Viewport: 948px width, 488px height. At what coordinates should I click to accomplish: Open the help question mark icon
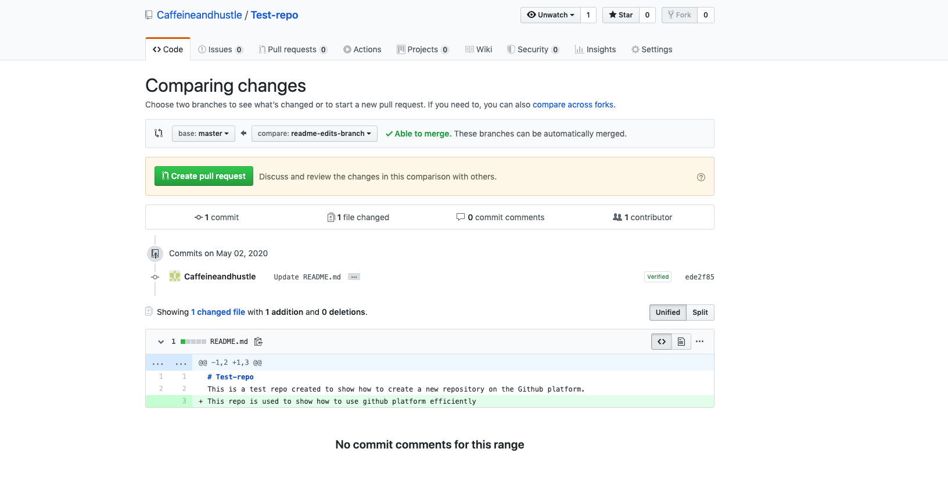click(x=701, y=177)
